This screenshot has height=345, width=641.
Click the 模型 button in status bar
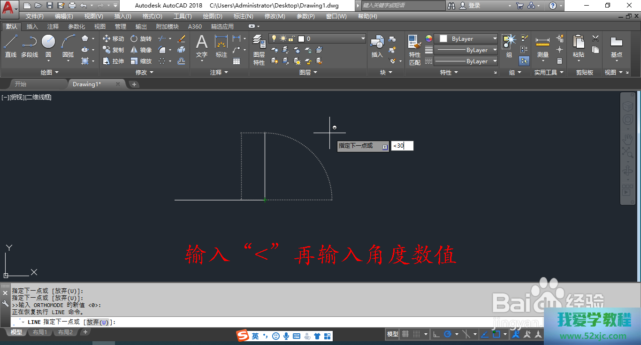[392, 334]
